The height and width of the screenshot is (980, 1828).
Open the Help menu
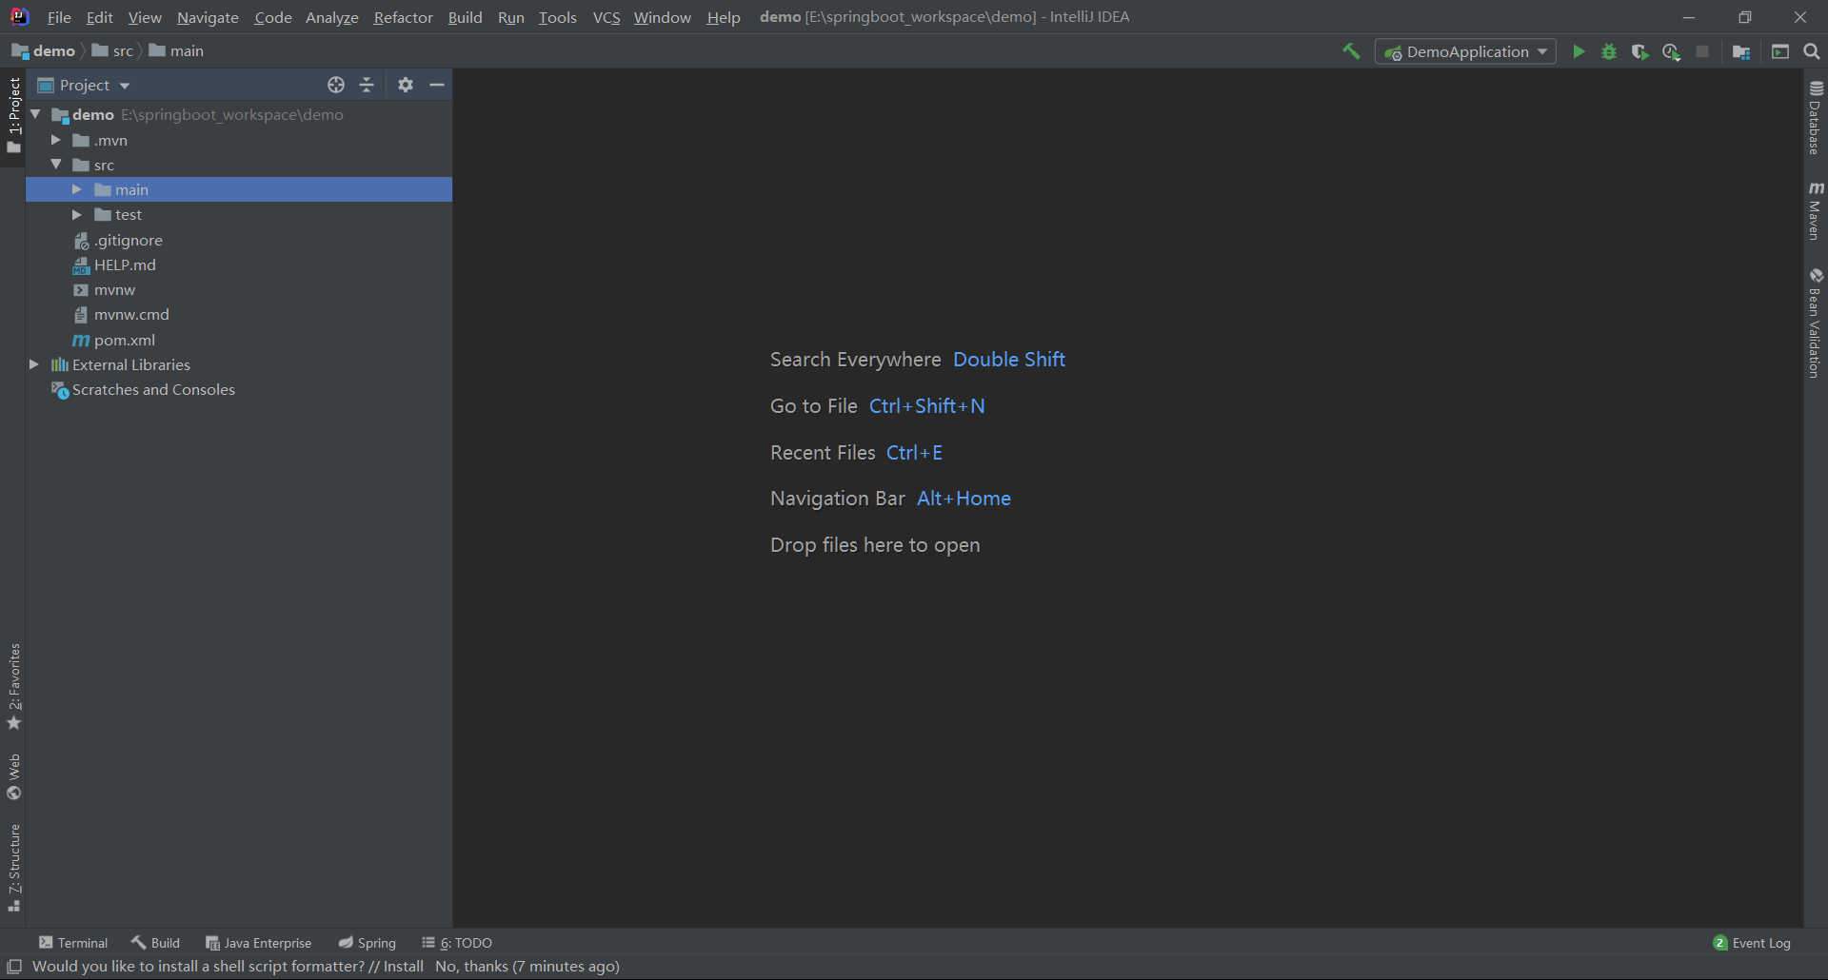[x=724, y=17]
